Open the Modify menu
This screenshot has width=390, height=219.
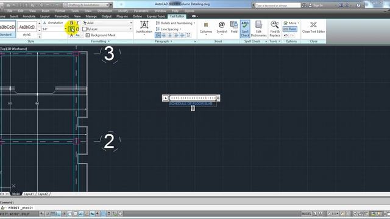123,11
